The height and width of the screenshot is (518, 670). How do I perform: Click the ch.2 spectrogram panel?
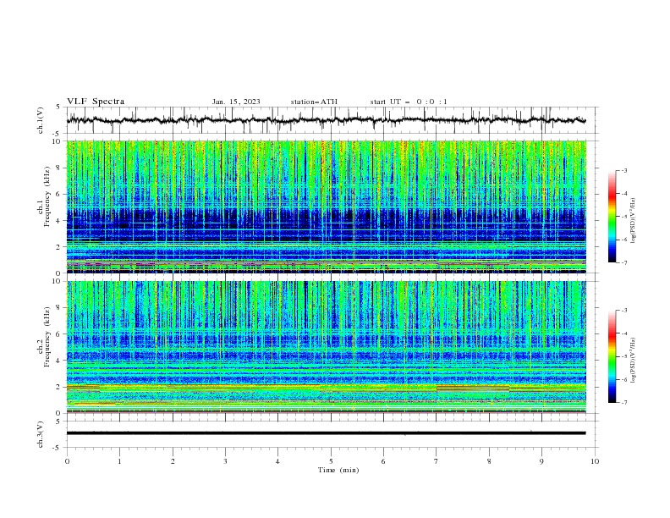pyautogui.click(x=326, y=347)
